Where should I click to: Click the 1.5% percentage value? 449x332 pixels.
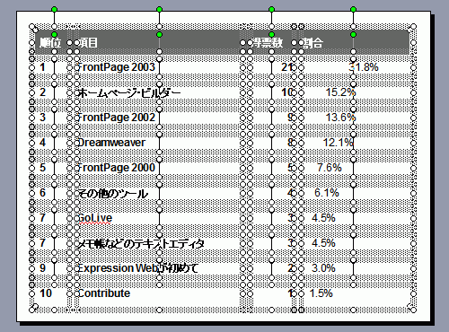tap(321, 293)
